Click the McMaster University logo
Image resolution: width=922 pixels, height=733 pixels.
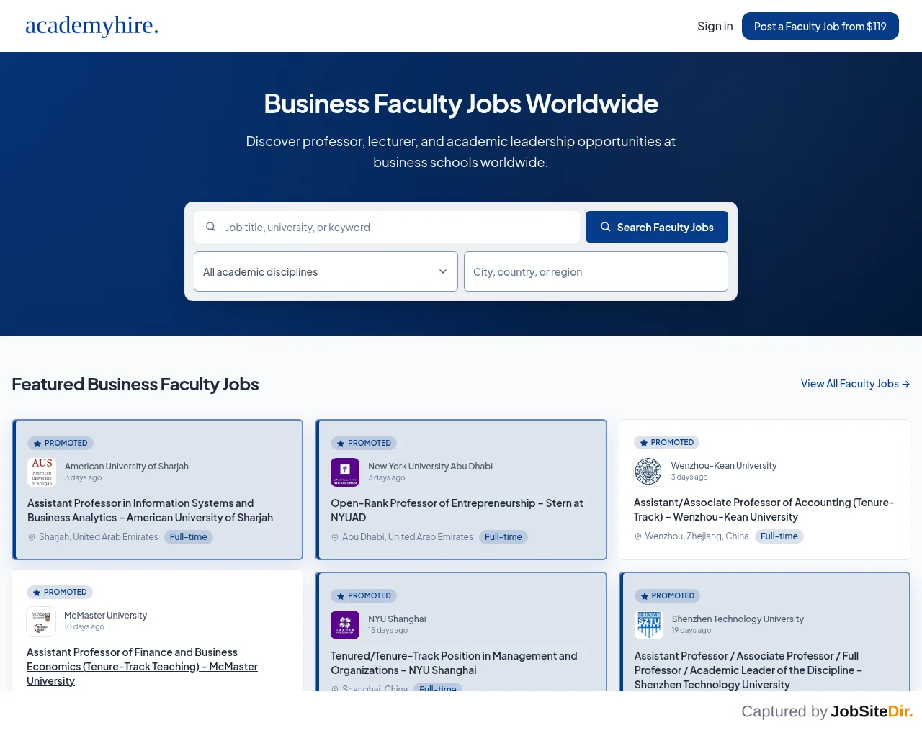coord(41,621)
